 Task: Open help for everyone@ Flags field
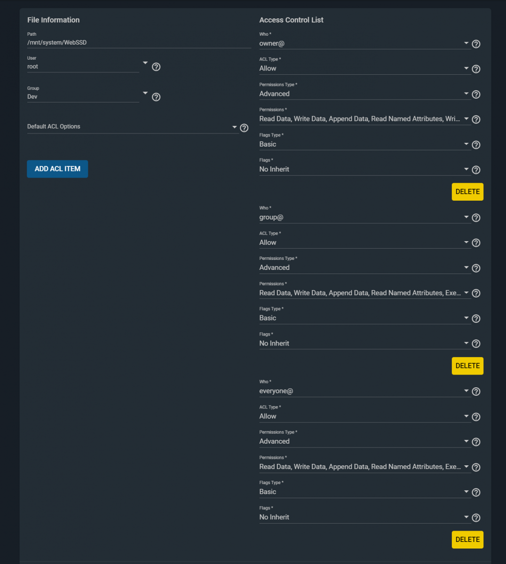pyautogui.click(x=476, y=517)
